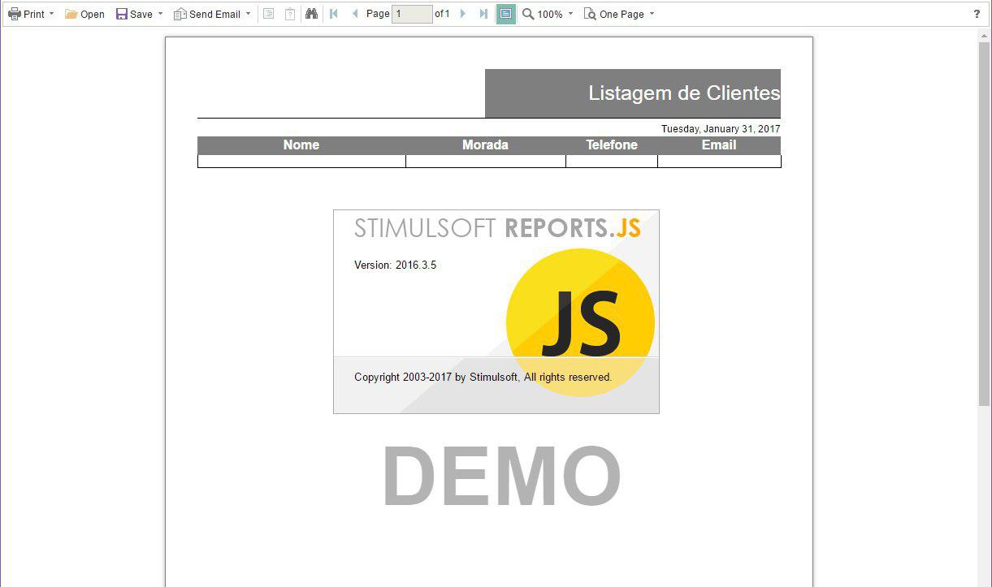Open Find with the binoculars icon

click(311, 14)
